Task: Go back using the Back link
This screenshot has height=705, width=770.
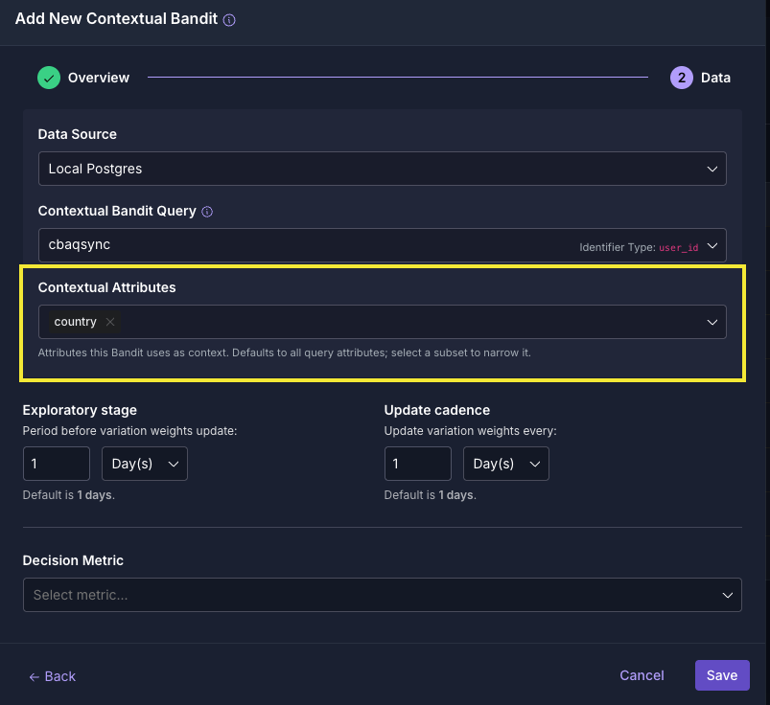Action: point(53,676)
